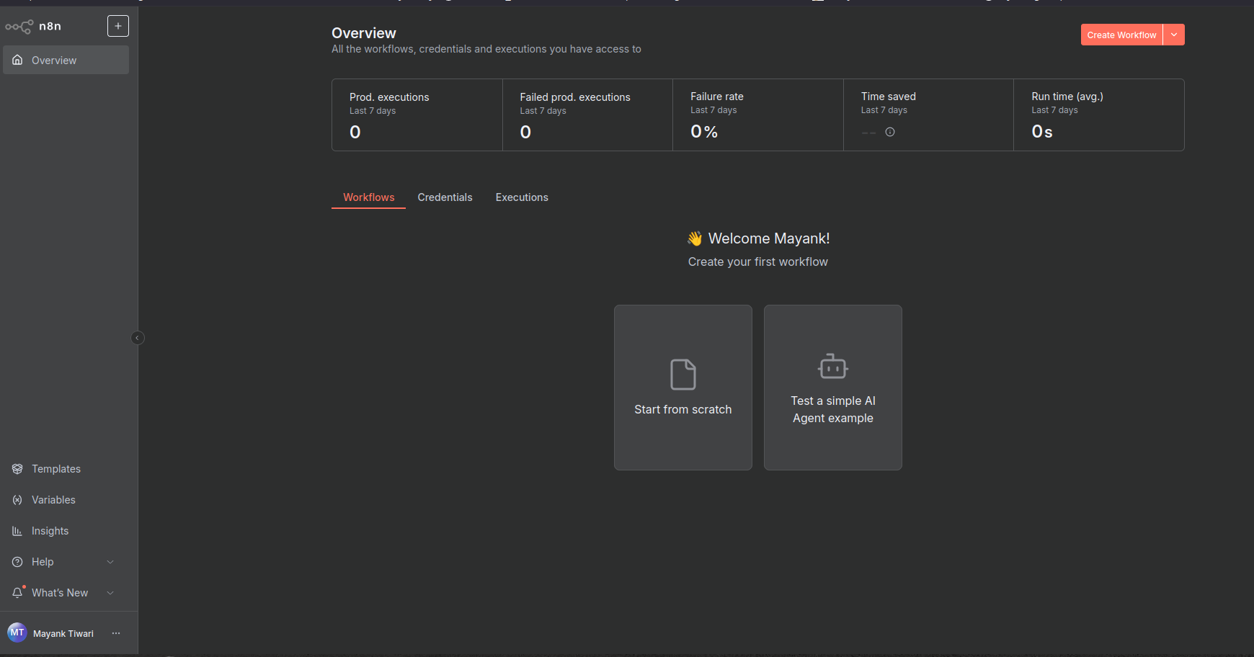Select the Start from scratch card
The height and width of the screenshot is (657, 1254).
tap(682, 388)
